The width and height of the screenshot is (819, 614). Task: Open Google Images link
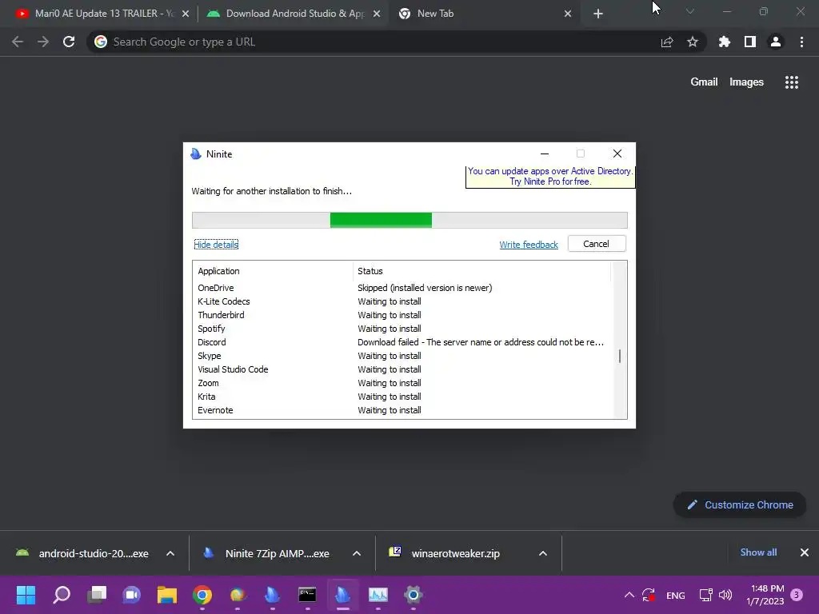pyautogui.click(x=746, y=82)
